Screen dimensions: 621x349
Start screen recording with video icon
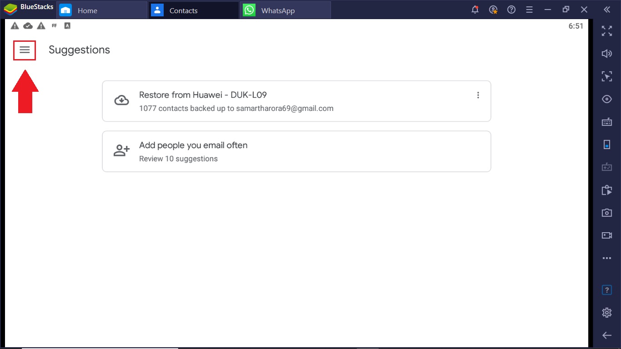(x=607, y=235)
